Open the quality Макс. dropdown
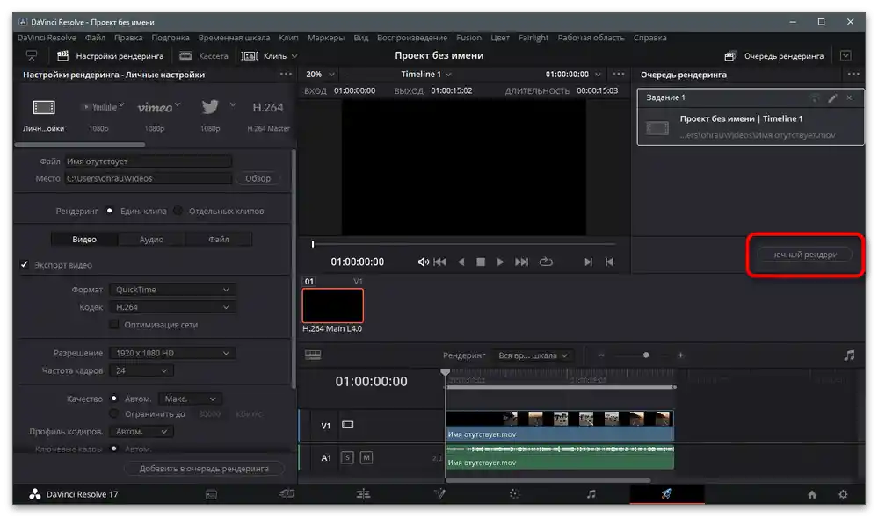Screen dimensions: 878x517 click(190, 399)
